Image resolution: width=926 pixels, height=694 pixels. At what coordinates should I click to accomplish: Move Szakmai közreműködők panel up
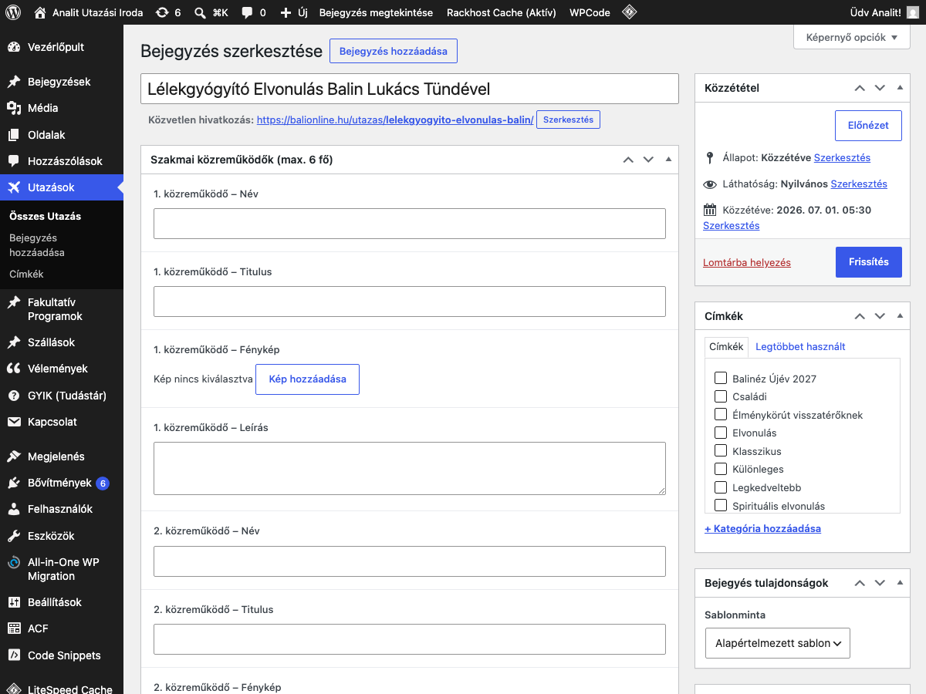(x=628, y=160)
